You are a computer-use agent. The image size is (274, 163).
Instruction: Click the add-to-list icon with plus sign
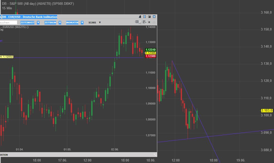click(x=145, y=22)
